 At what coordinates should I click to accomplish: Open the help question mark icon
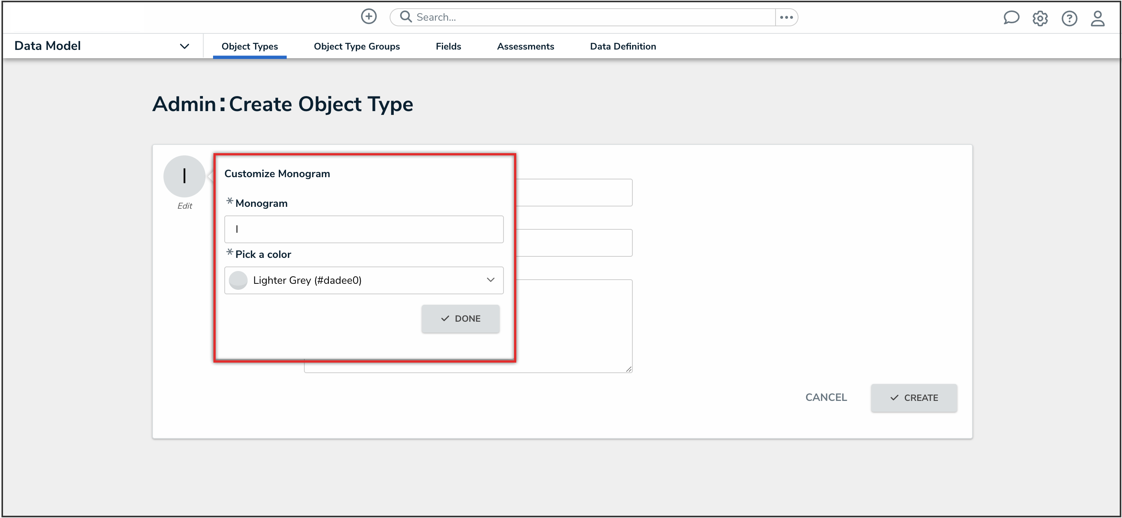pyautogui.click(x=1069, y=18)
